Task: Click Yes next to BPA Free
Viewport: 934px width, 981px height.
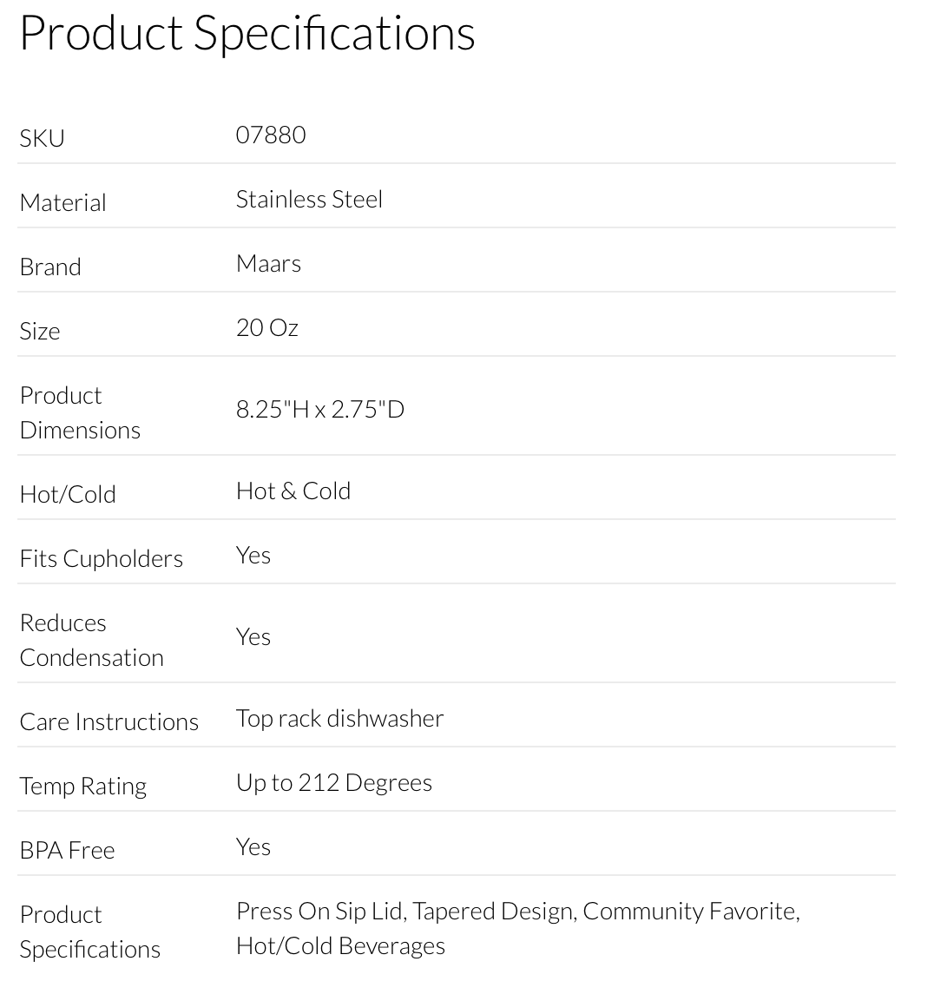Action: click(x=253, y=846)
